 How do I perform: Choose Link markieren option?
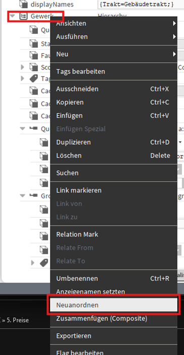[x=113, y=190]
